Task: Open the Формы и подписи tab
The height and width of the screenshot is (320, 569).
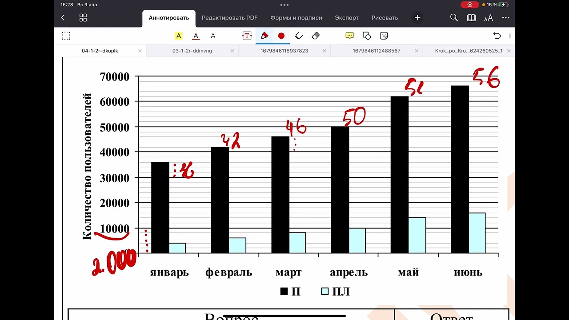Action: (x=296, y=18)
